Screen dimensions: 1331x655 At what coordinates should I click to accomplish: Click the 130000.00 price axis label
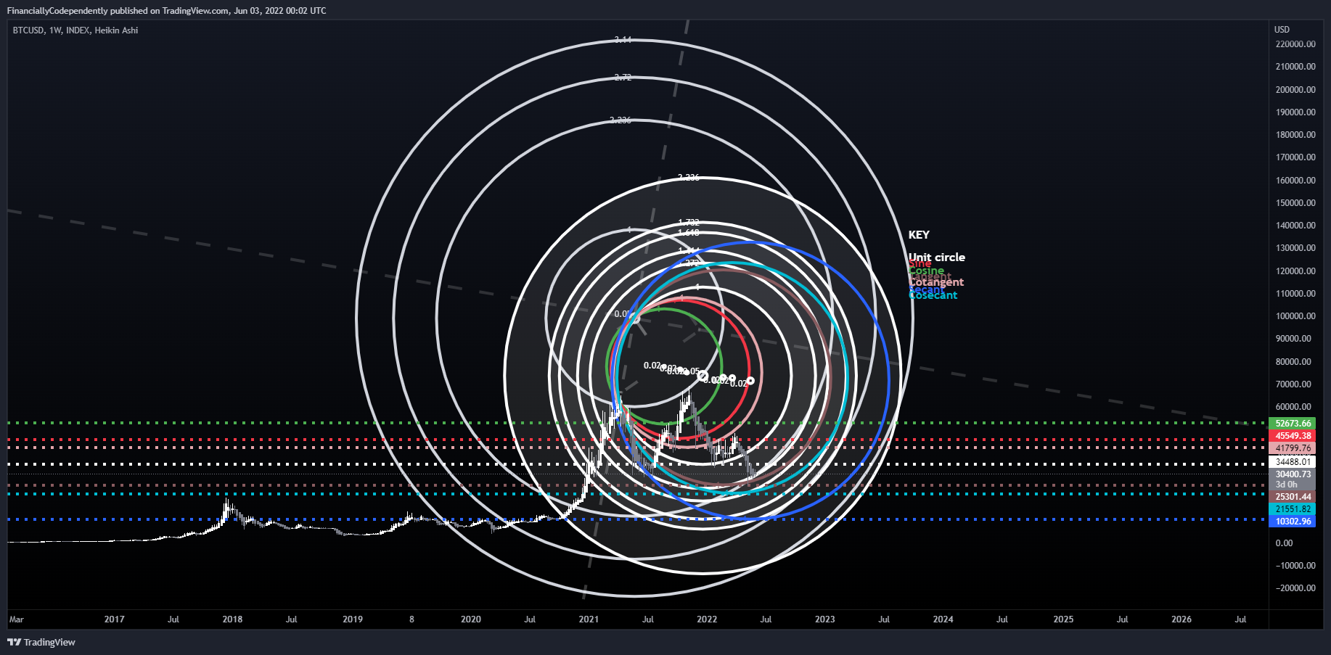[1295, 248]
